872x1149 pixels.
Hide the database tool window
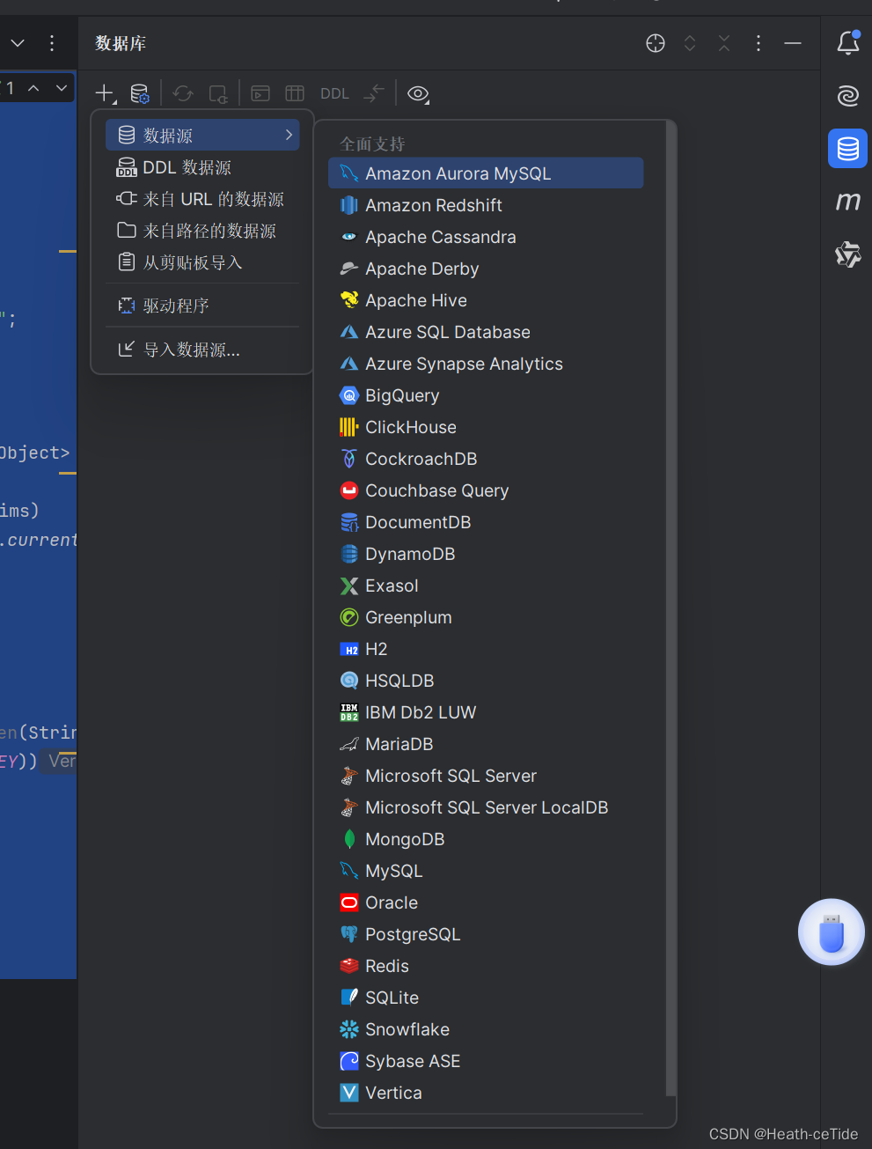click(793, 43)
